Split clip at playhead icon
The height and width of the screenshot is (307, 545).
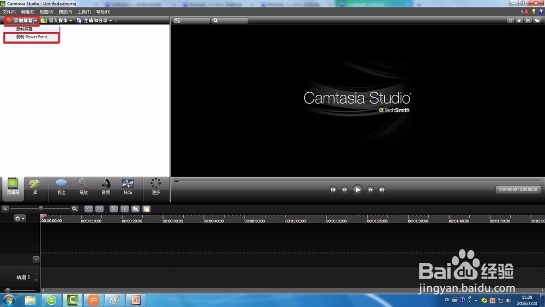(x=124, y=209)
